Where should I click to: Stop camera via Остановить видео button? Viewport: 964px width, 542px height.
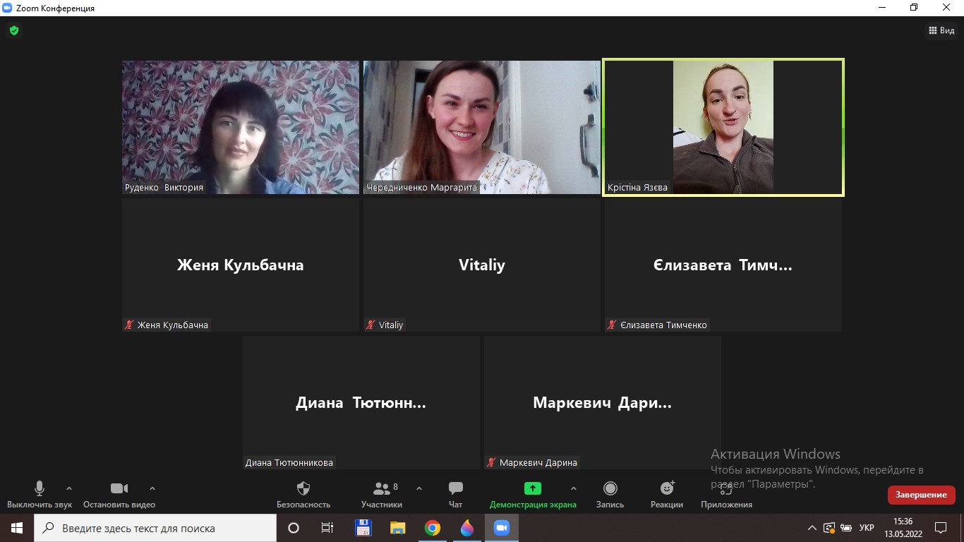tap(119, 495)
